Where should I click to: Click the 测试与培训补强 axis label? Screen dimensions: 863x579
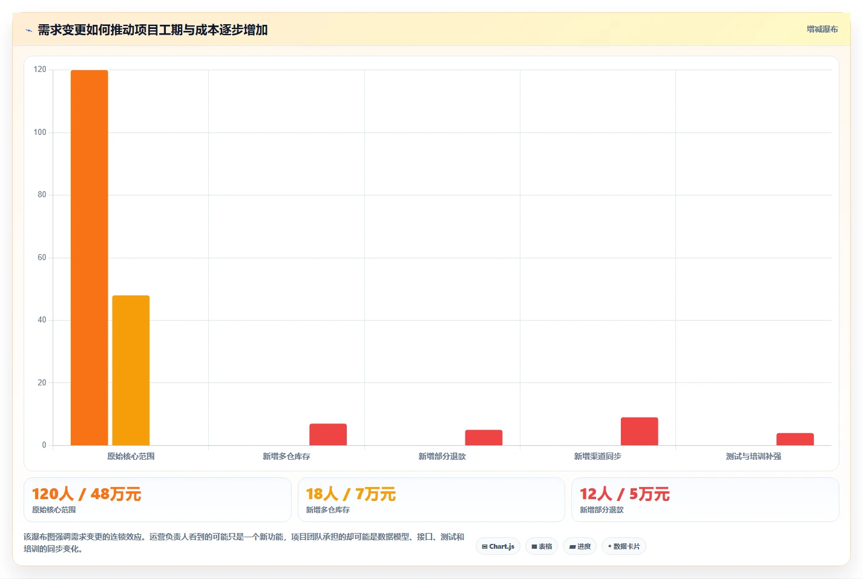pos(753,456)
